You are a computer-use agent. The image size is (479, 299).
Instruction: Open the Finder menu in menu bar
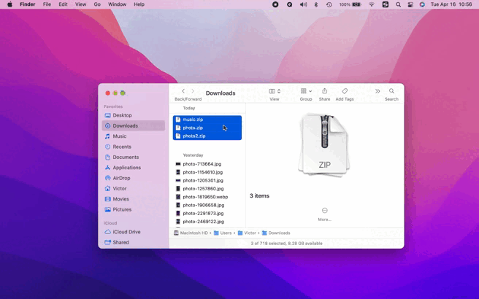[28, 4]
